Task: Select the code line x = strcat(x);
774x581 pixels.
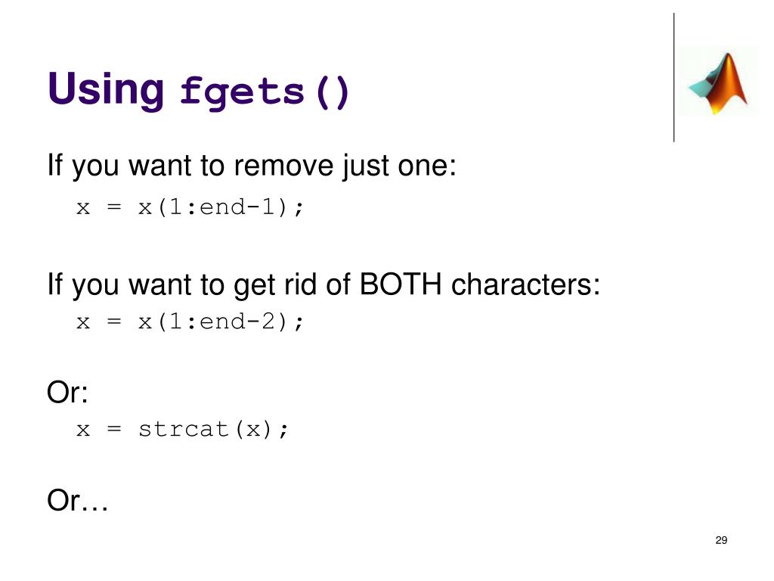Action: [x=182, y=429]
